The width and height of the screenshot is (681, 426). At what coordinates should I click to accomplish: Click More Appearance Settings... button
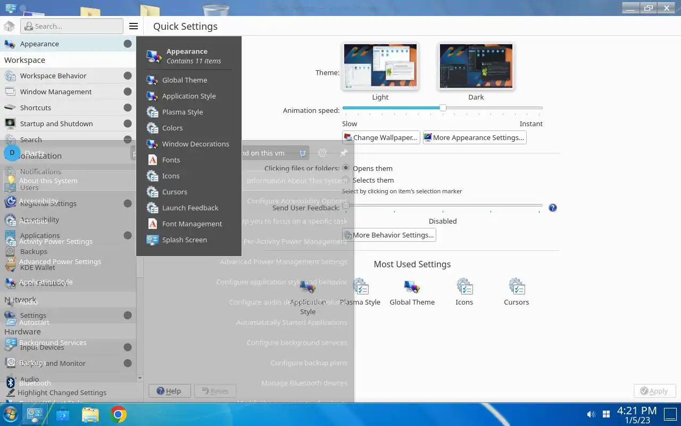tap(474, 137)
